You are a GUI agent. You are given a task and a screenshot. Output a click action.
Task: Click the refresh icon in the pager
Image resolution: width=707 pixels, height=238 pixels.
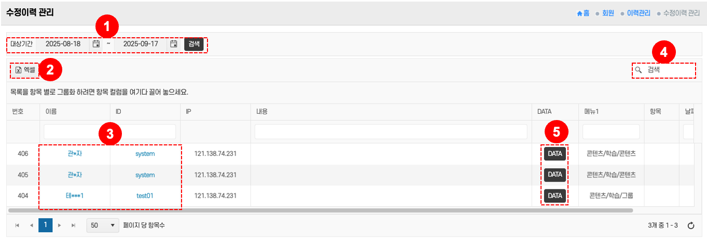point(691,226)
